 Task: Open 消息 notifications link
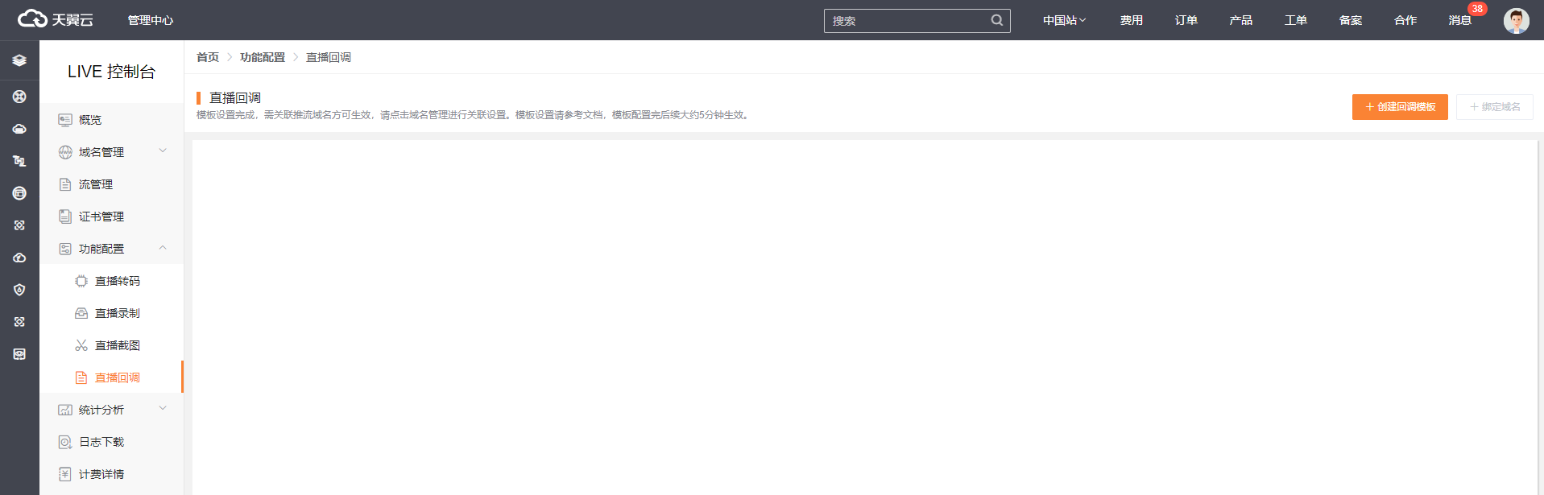pyautogui.click(x=1460, y=20)
